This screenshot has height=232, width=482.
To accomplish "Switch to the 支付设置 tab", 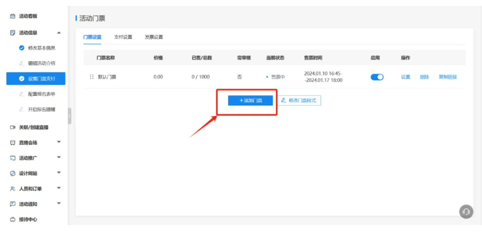I will (123, 37).
